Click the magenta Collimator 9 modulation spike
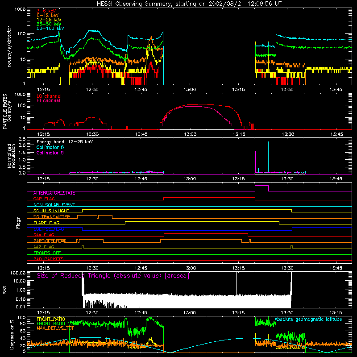The width and height of the screenshot is (357, 357). 255,162
